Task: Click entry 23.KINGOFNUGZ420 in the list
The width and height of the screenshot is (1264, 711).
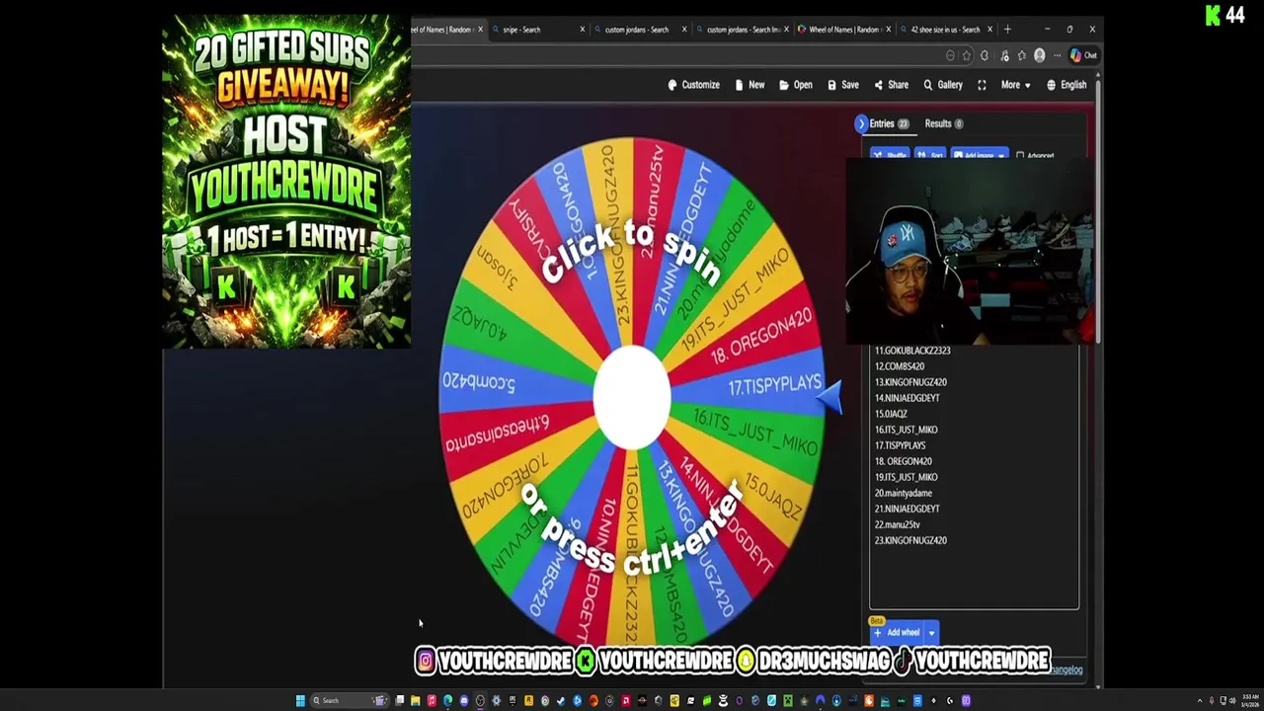Action: (x=910, y=540)
